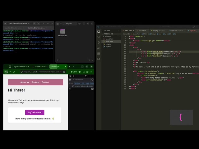Follow the Projects nav link
This screenshot has height=149, width=199.
35,82
